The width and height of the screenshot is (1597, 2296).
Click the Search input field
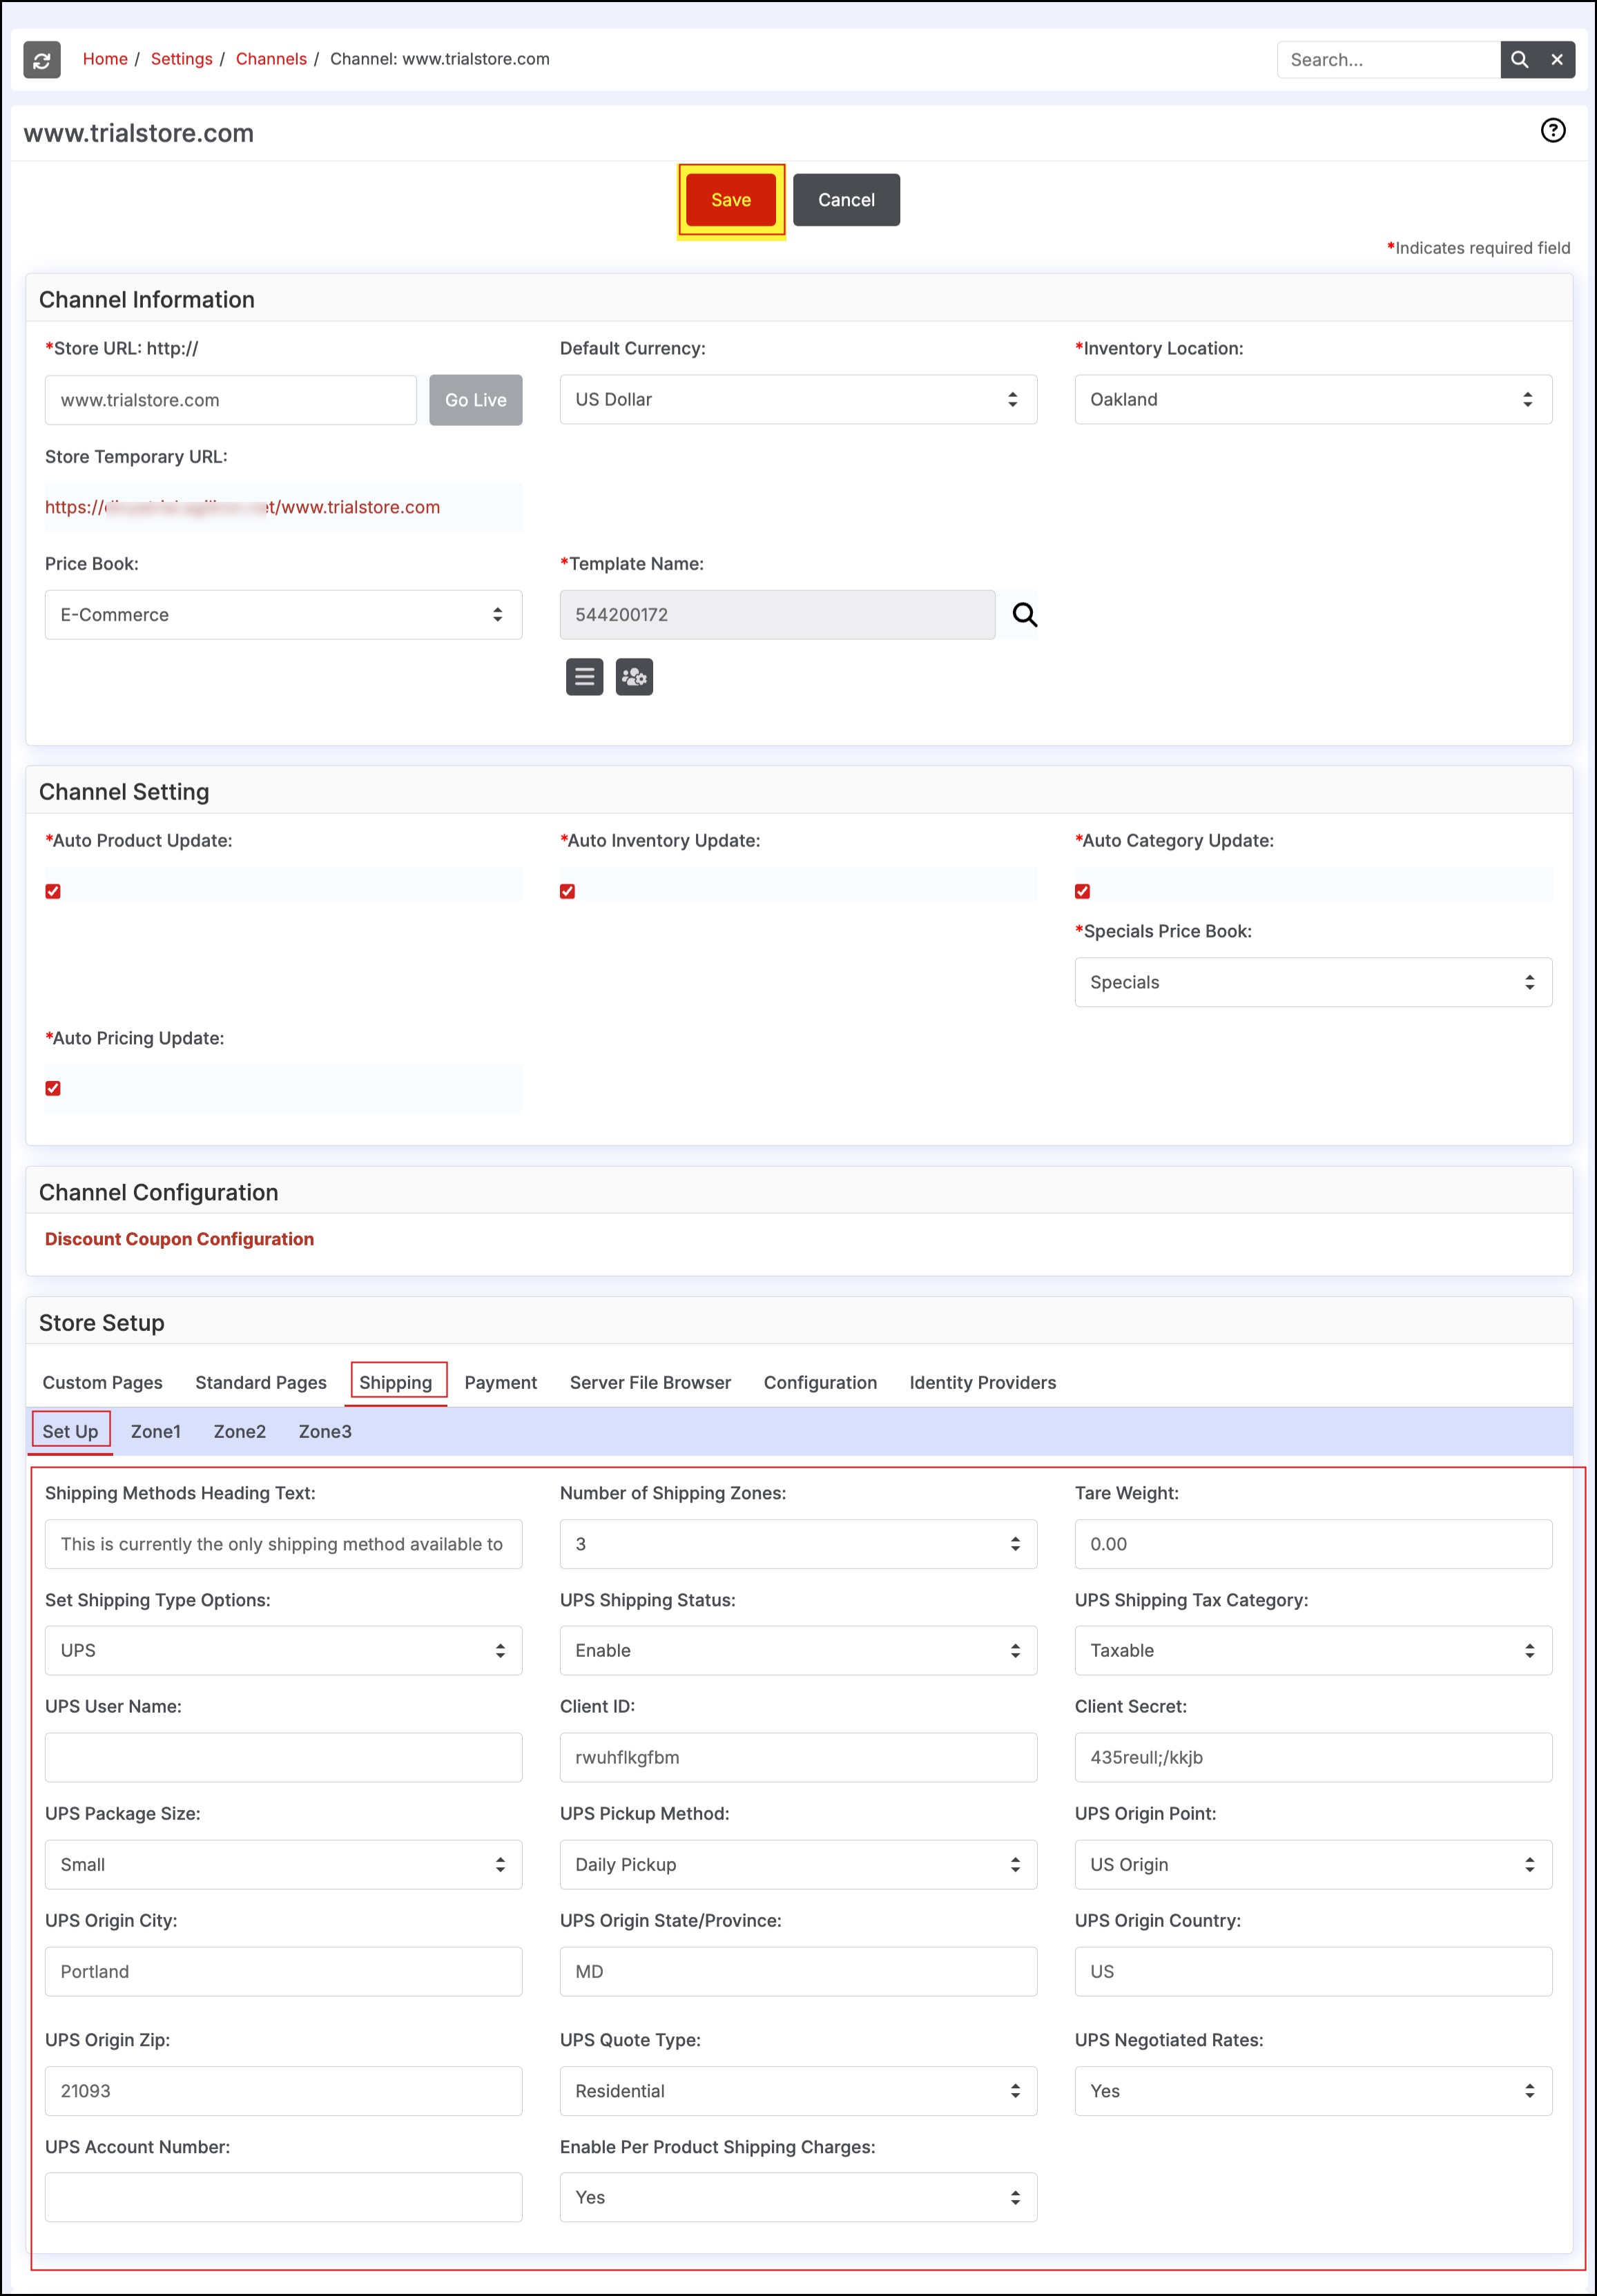point(1389,60)
